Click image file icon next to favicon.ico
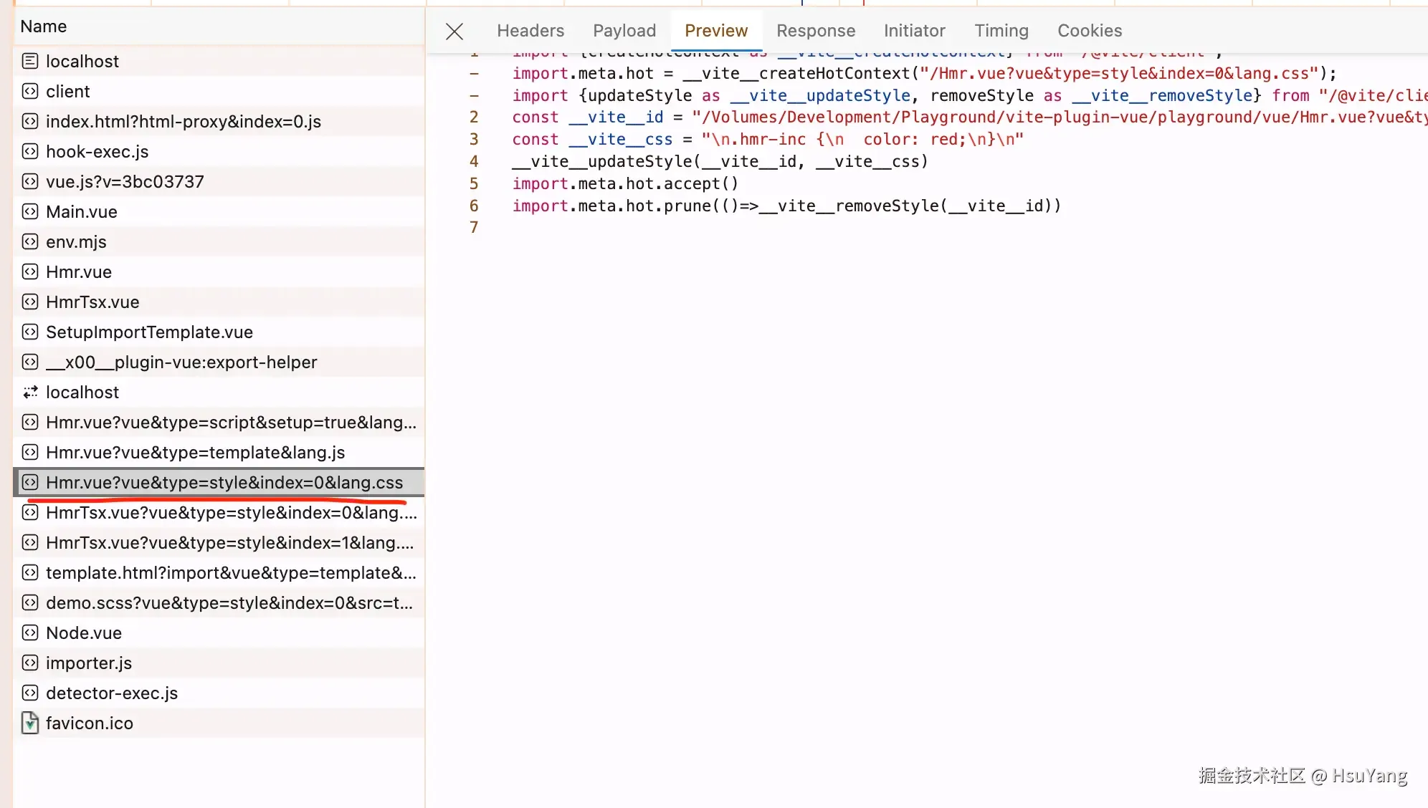 coord(30,723)
